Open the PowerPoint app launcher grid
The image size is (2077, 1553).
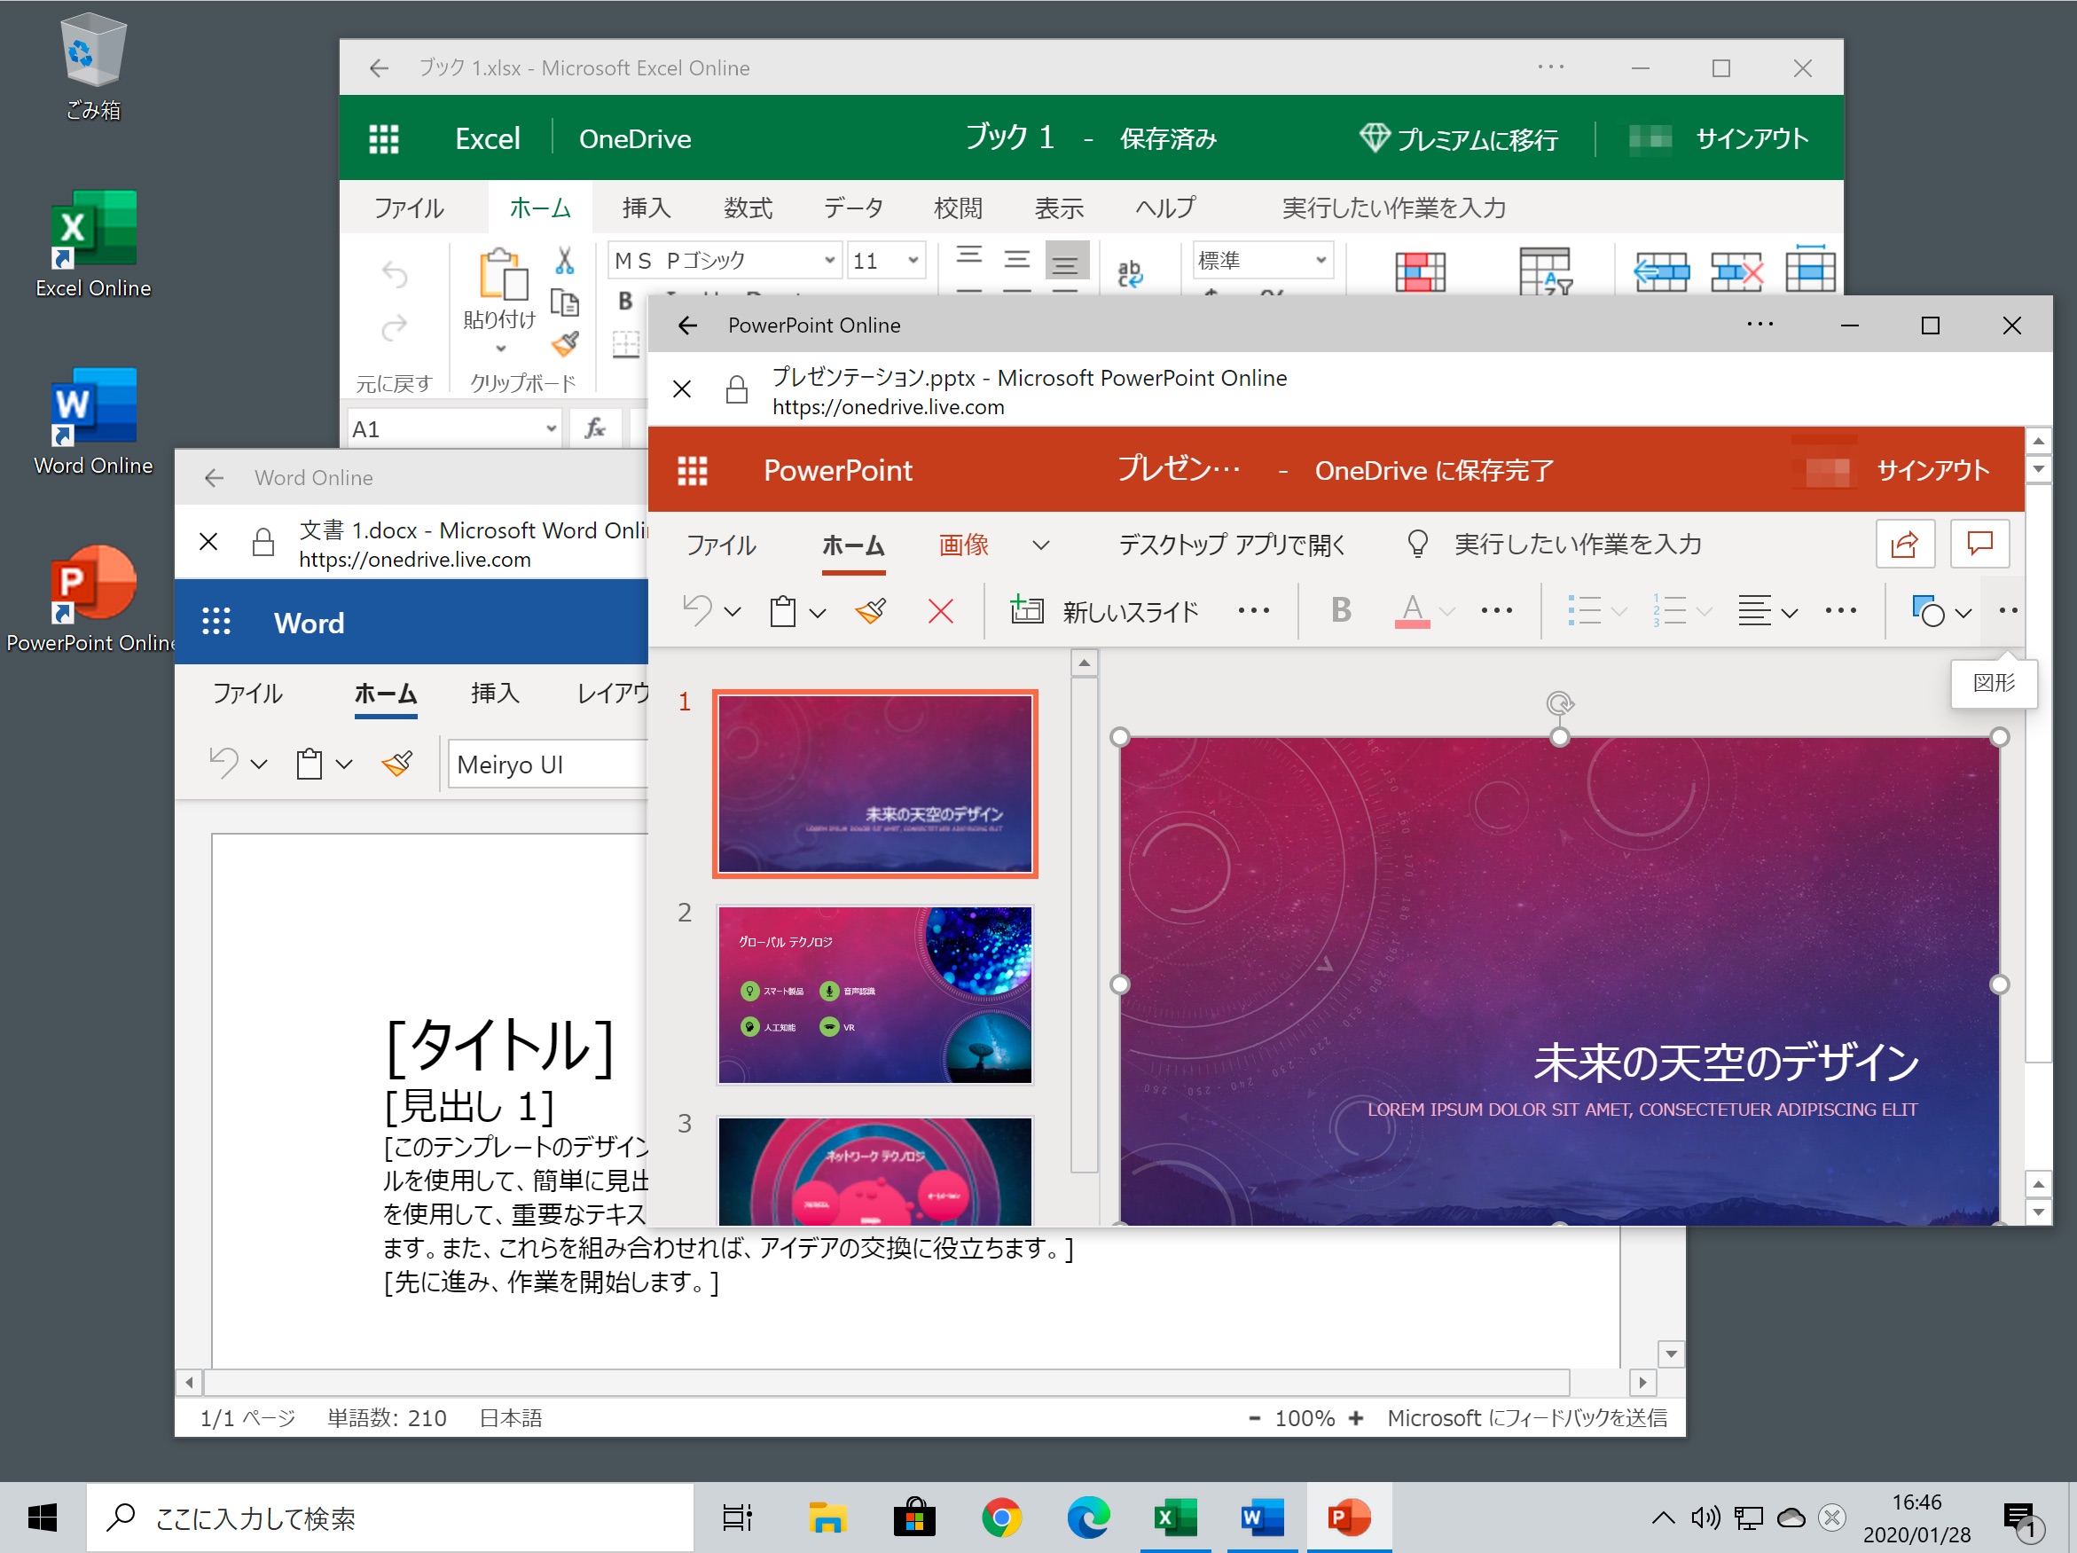tap(692, 470)
